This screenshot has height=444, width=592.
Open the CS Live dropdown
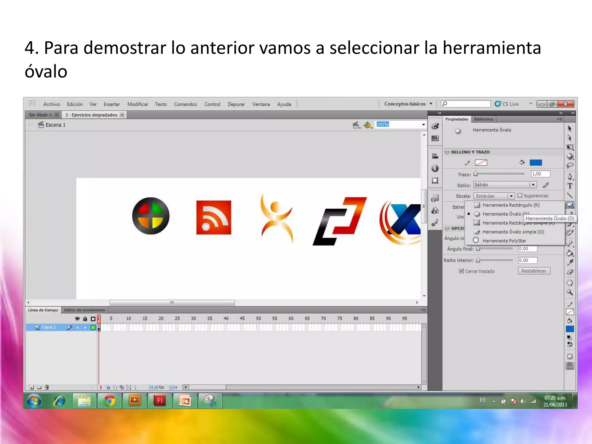tap(531, 104)
